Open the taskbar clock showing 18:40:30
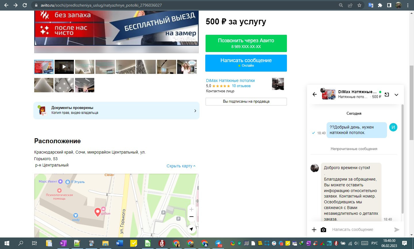The width and height of the screenshot is (414, 249). pyautogui.click(x=389, y=243)
